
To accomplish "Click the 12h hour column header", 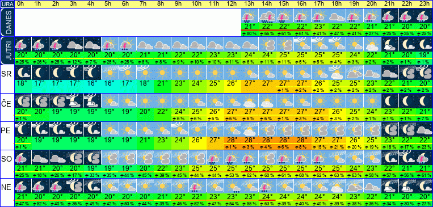I will 232,4.
